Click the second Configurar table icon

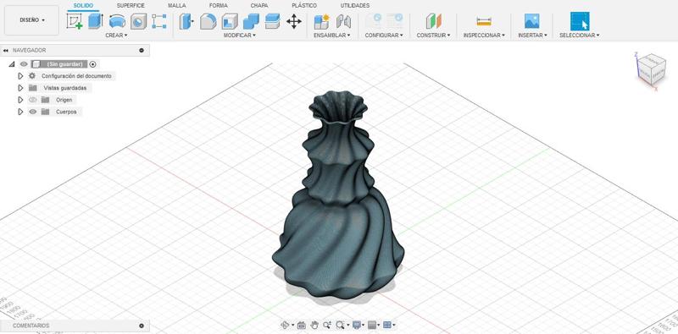[x=394, y=20]
